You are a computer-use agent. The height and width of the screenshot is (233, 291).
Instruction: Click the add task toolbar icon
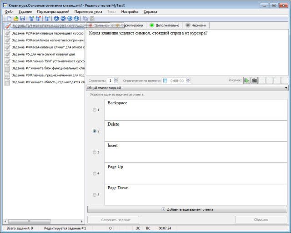(31, 19)
